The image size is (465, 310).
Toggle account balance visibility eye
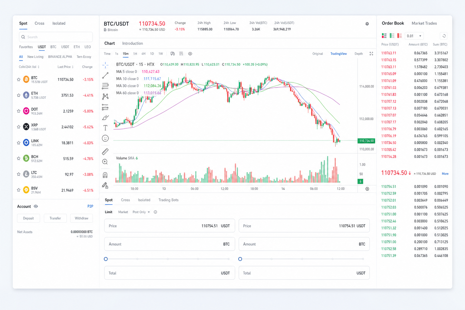point(36,206)
